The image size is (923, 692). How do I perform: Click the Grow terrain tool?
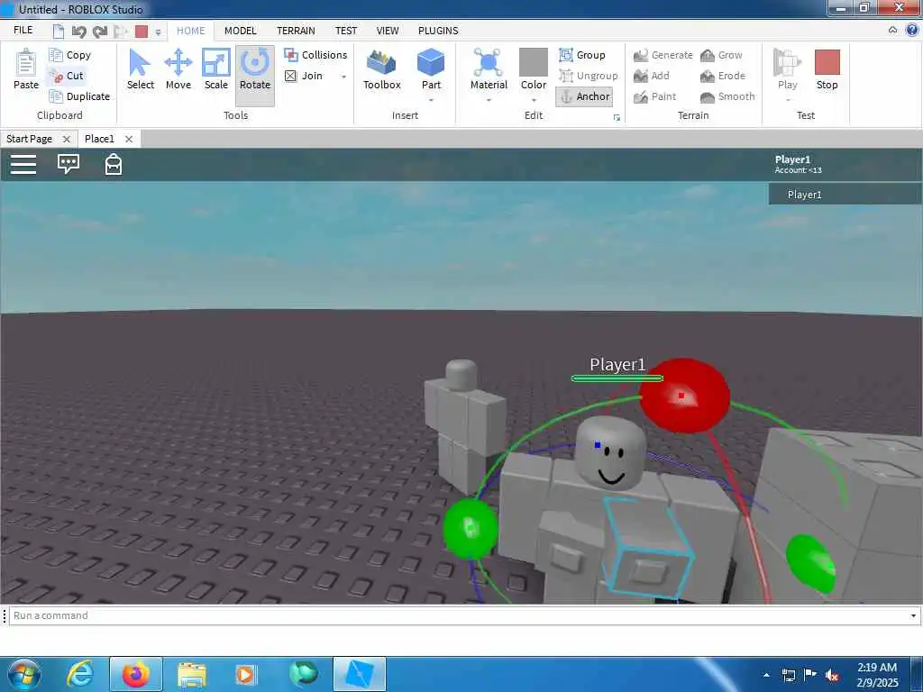coord(721,55)
